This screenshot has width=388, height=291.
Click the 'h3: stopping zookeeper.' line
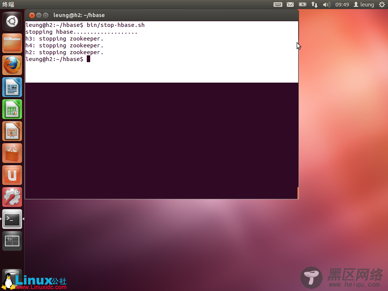coord(64,39)
